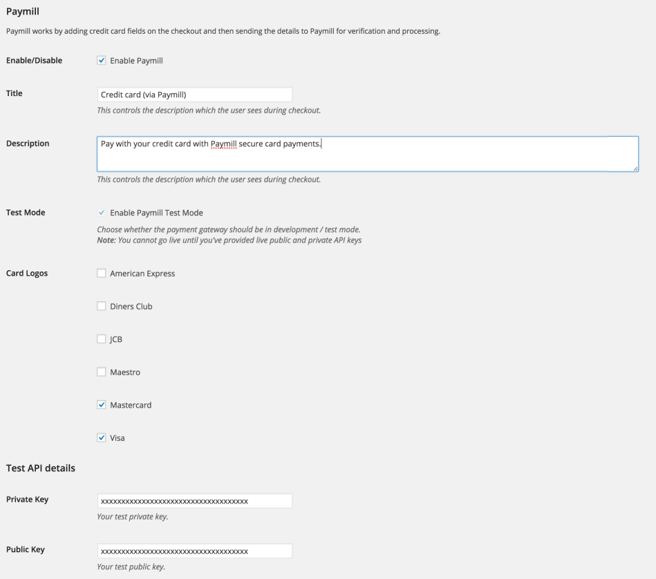
Task: Click the Card Logos label
Action: point(27,273)
